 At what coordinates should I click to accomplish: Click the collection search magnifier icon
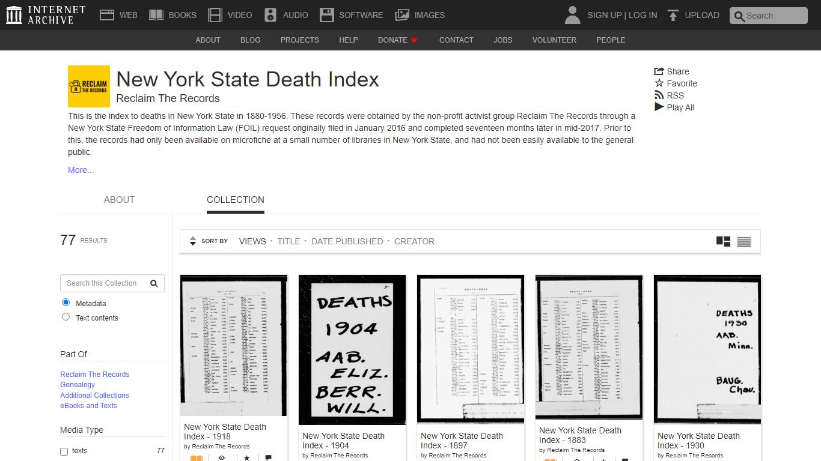[x=154, y=283]
